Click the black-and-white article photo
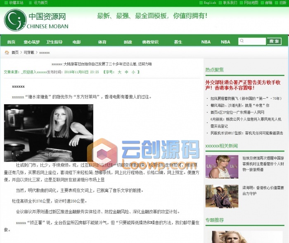Image resolution: width=289 pixels, height=243 pixels. (49, 133)
